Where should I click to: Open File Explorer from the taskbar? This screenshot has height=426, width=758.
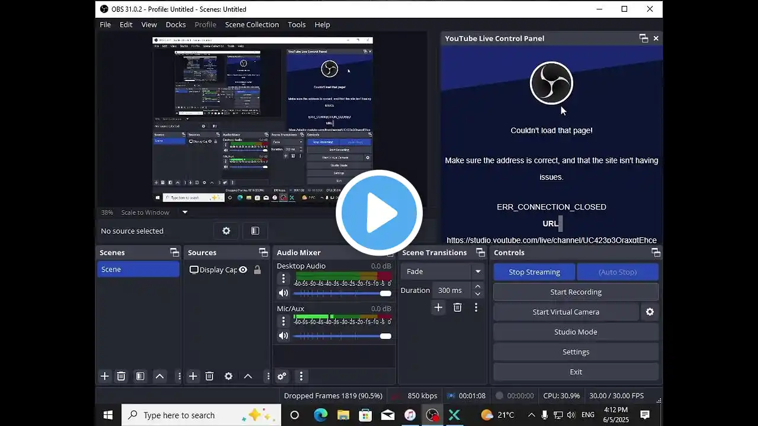coord(343,415)
